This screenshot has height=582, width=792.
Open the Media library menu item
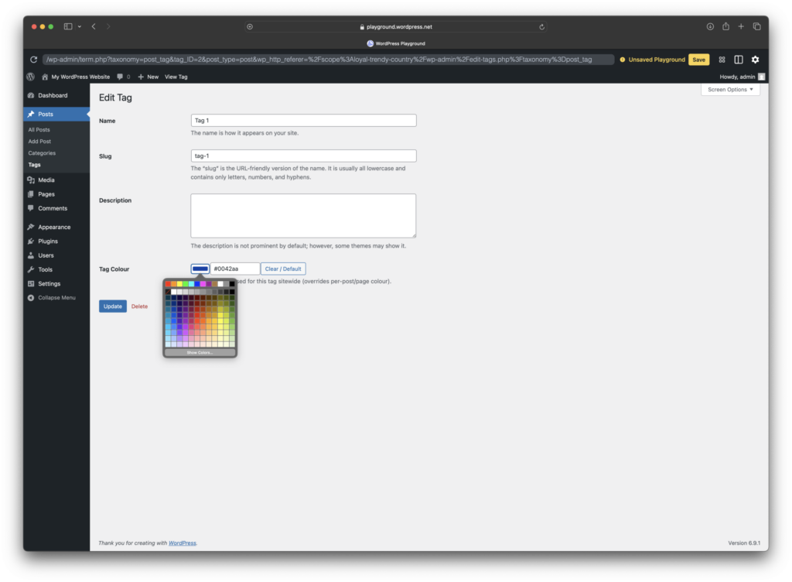[x=46, y=180]
